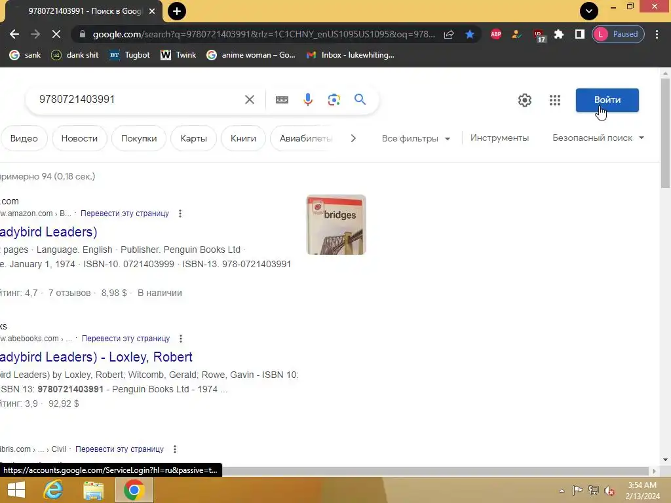Clear the search query with X

pyautogui.click(x=250, y=100)
